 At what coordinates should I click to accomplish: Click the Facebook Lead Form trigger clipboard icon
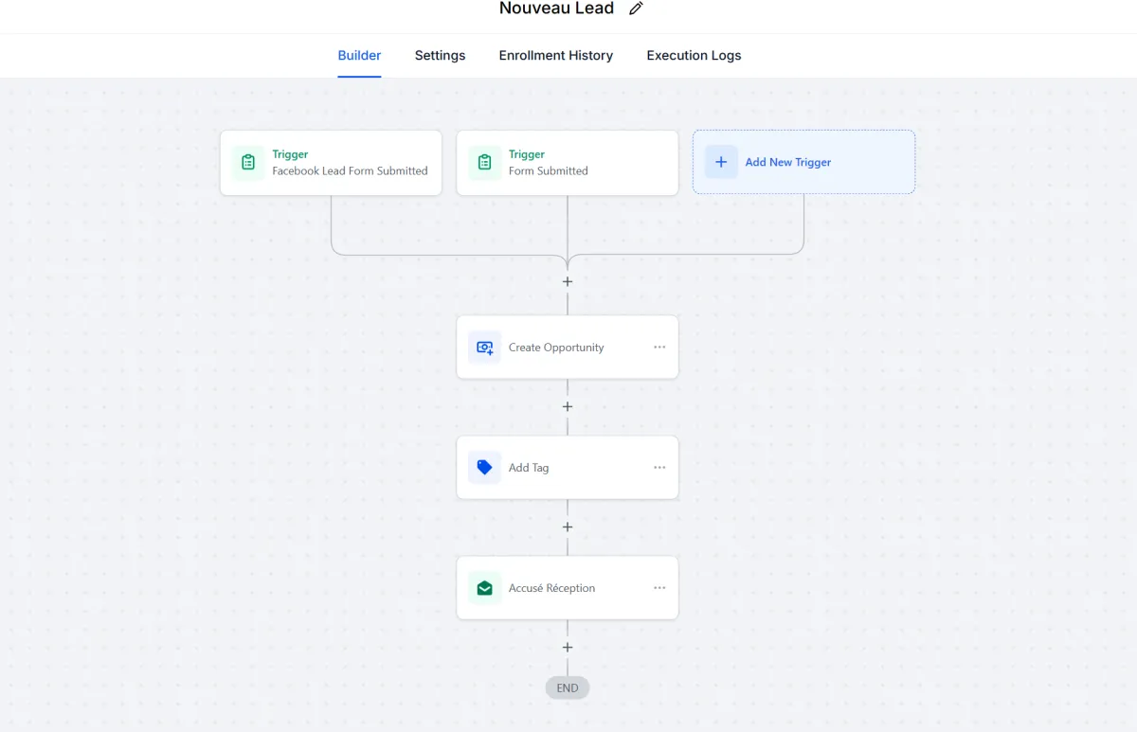click(248, 163)
